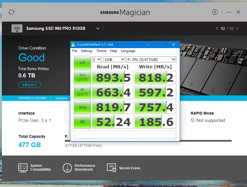The width and height of the screenshot is (247, 187).
Task: Close the Samsung Magician window
Action: (238, 12)
